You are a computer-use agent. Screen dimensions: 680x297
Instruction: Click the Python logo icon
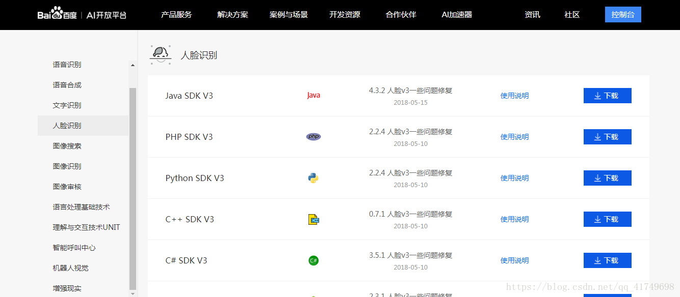313,178
